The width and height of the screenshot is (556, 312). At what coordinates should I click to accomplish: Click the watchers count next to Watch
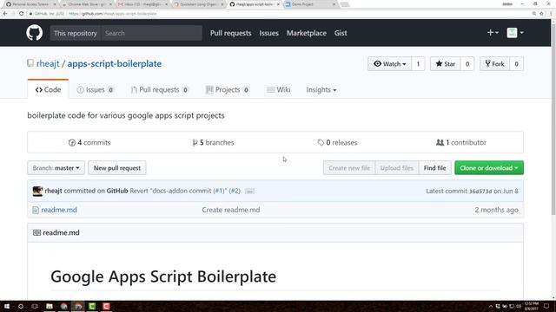[x=418, y=63]
